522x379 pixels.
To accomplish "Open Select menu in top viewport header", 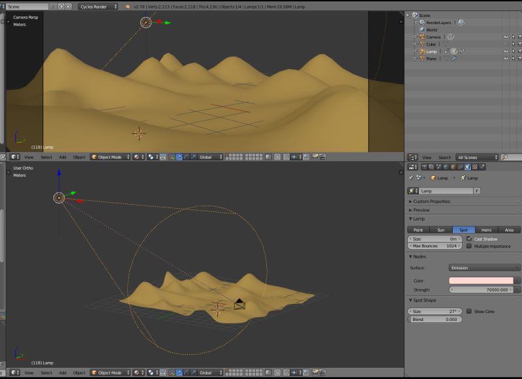I will click(x=46, y=157).
